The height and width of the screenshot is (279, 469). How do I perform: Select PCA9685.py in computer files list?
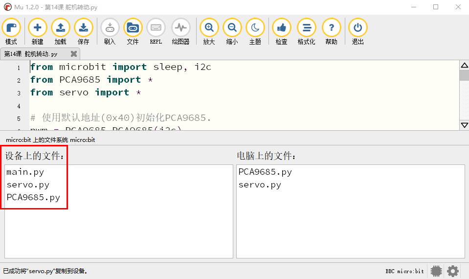pyautogui.click(x=265, y=172)
